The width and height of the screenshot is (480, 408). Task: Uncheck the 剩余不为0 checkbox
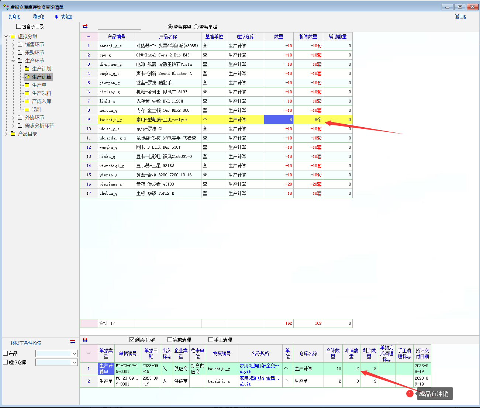pyautogui.click(x=132, y=340)
